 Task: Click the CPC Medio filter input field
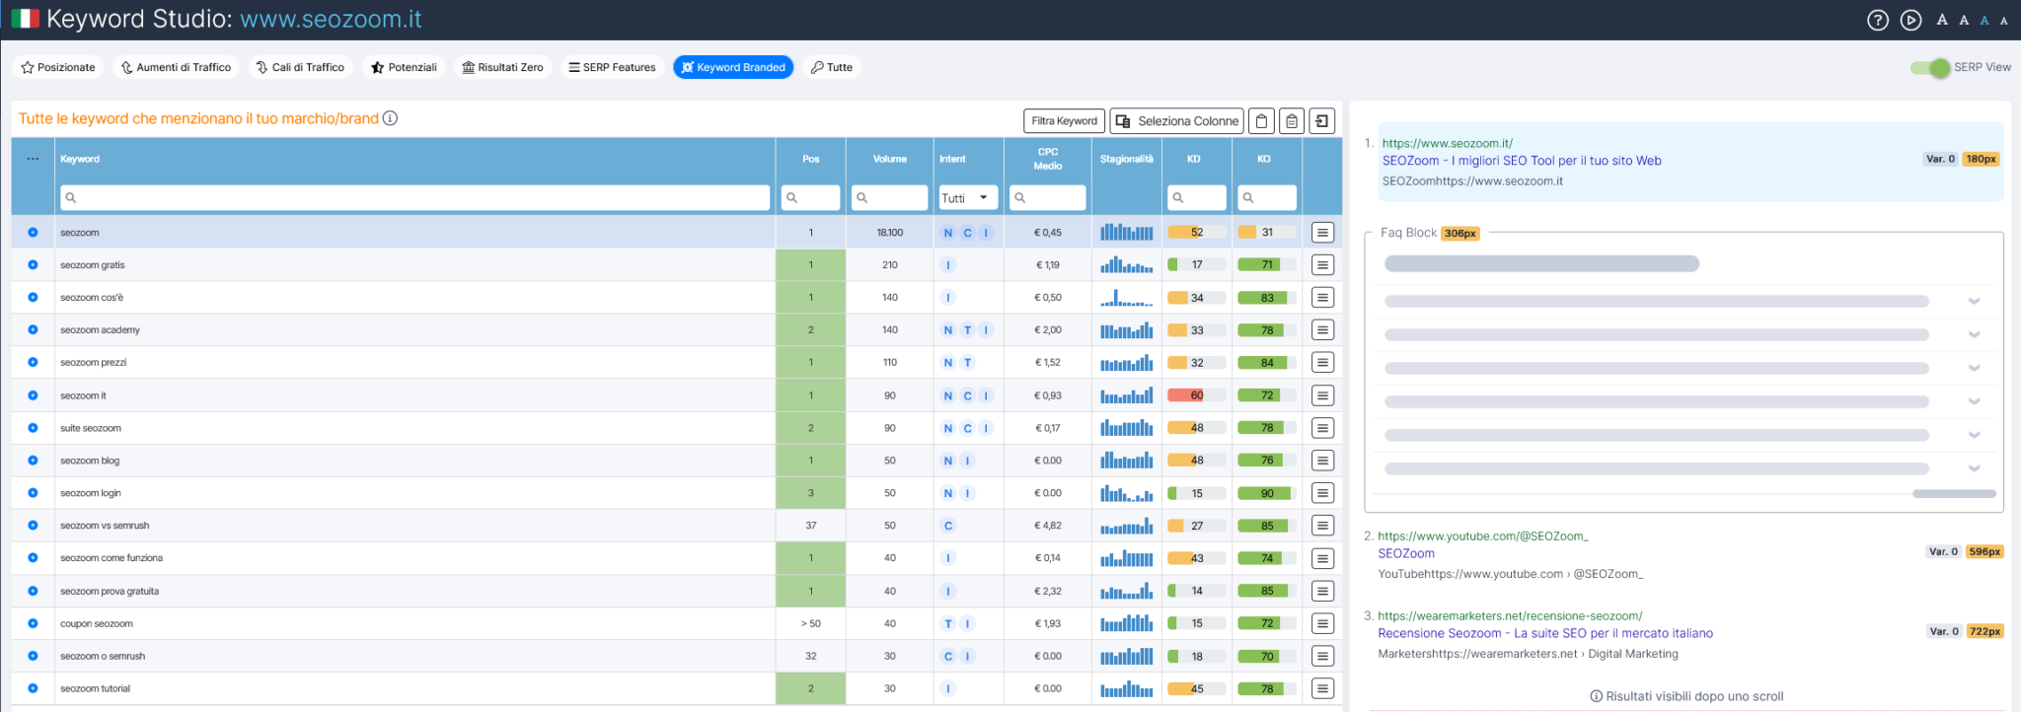pos(1048,198)
